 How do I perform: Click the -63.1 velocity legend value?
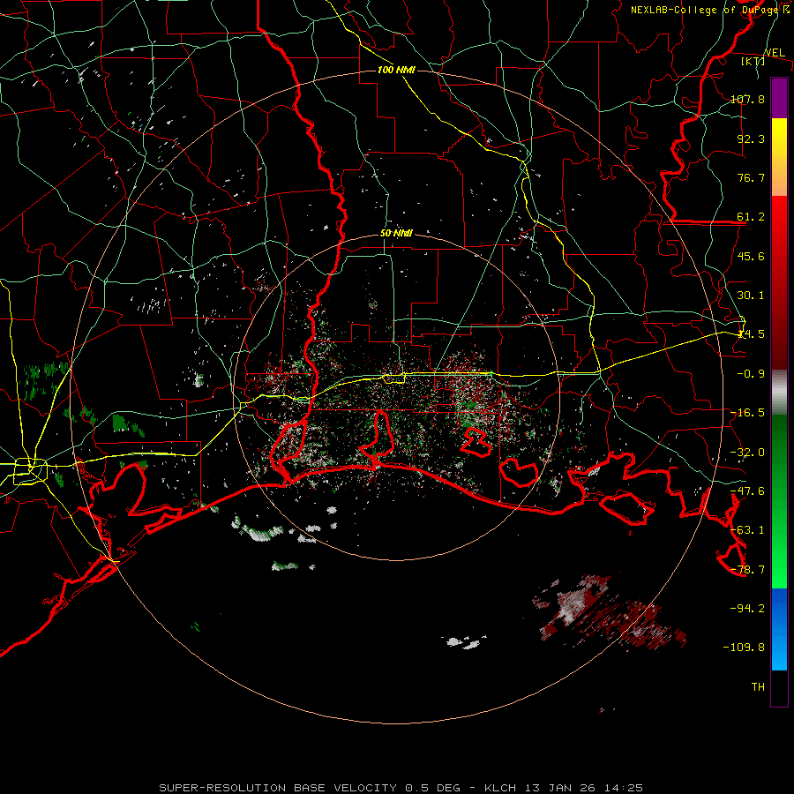point(747,530)
